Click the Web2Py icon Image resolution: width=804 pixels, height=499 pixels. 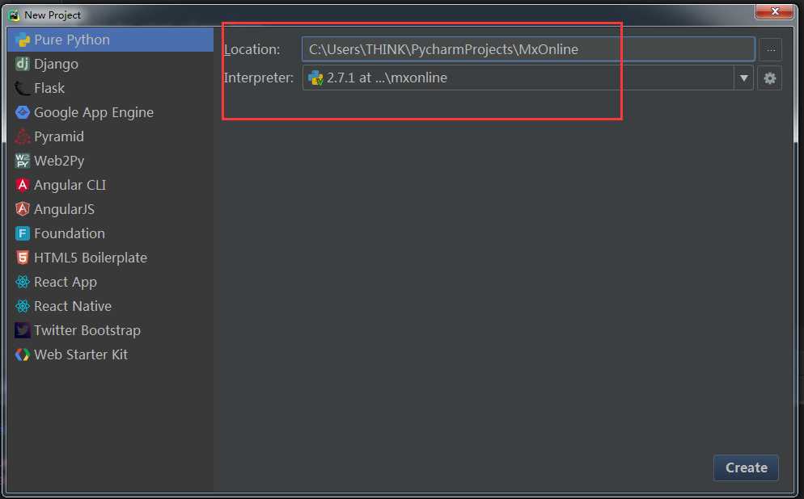click(23, 161)
